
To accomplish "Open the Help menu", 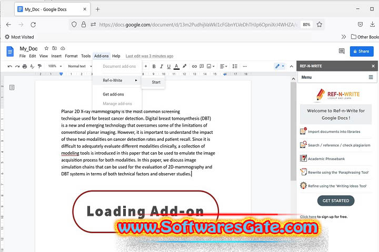I will tap(116, 56).
